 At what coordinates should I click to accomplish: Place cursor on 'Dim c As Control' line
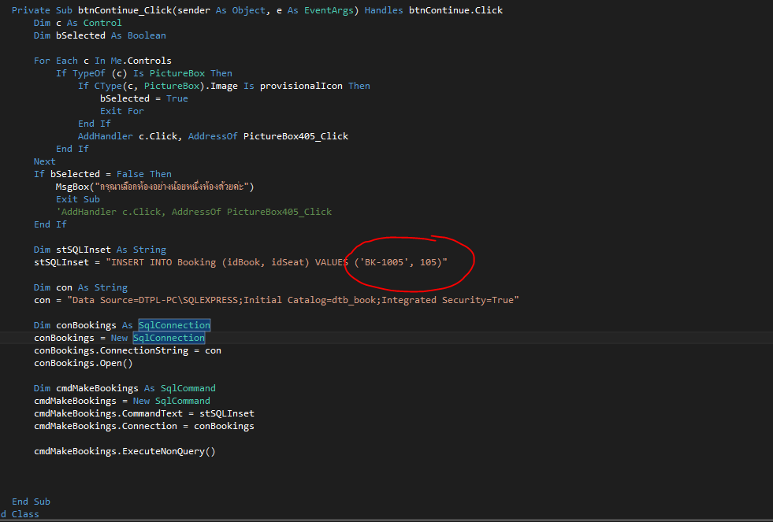coord(77,23)
